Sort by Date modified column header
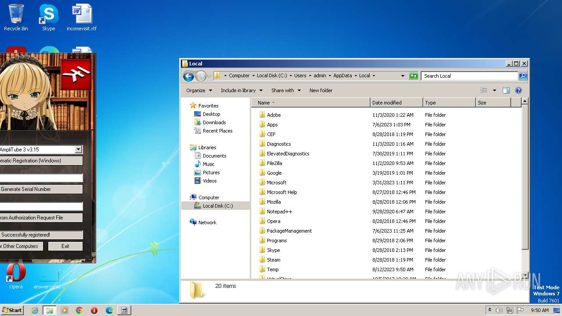Viewport: 562px width, 316px height. 396,103
